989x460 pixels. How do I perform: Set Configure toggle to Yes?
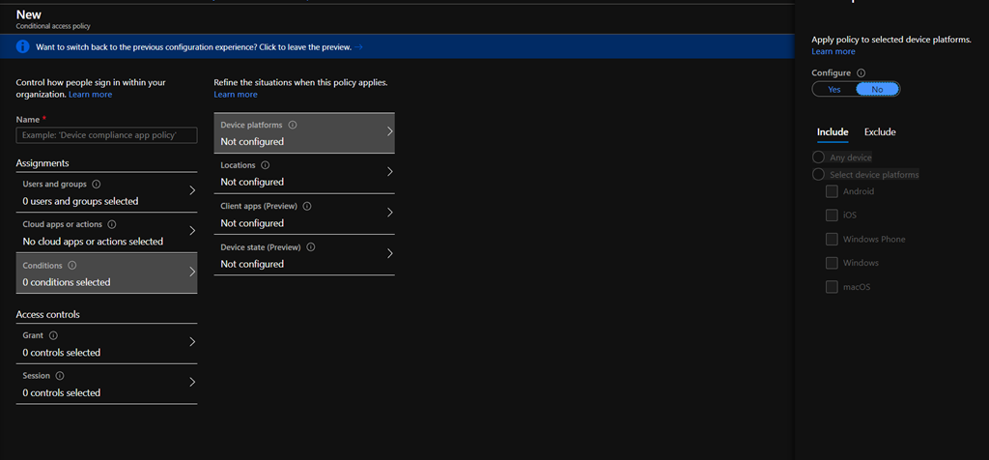click(834, 89)
